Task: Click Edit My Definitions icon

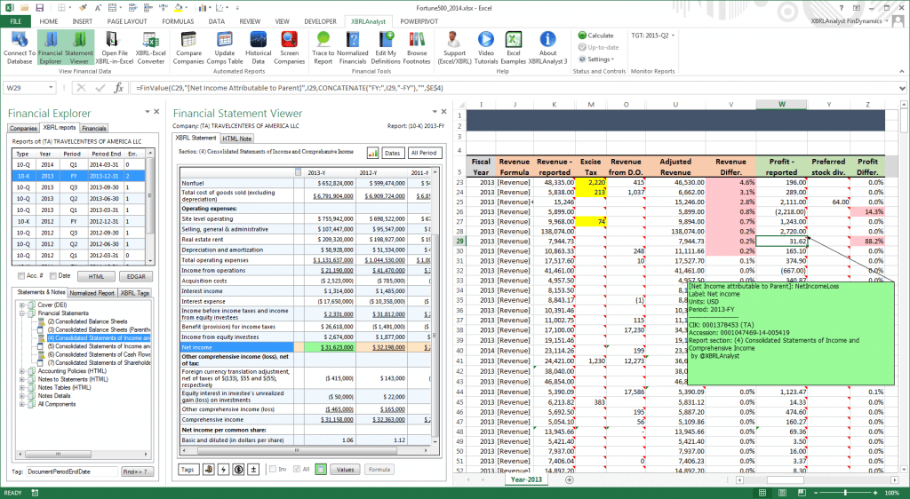Action: pos(386,48)
